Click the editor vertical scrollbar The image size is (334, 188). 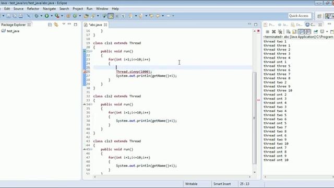[255, 118]
